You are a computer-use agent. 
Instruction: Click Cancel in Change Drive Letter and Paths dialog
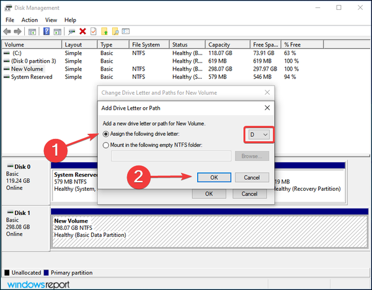pos(250,194)
